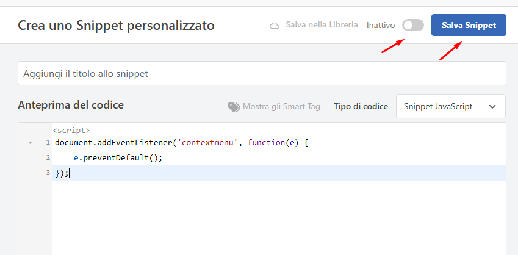Click the closing }); line in editor

(x=62, y=173)
